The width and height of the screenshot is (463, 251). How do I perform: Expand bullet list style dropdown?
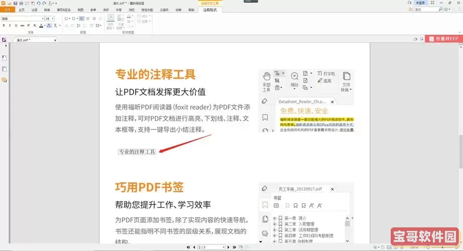pyautogui.click(x=70, y=19)
